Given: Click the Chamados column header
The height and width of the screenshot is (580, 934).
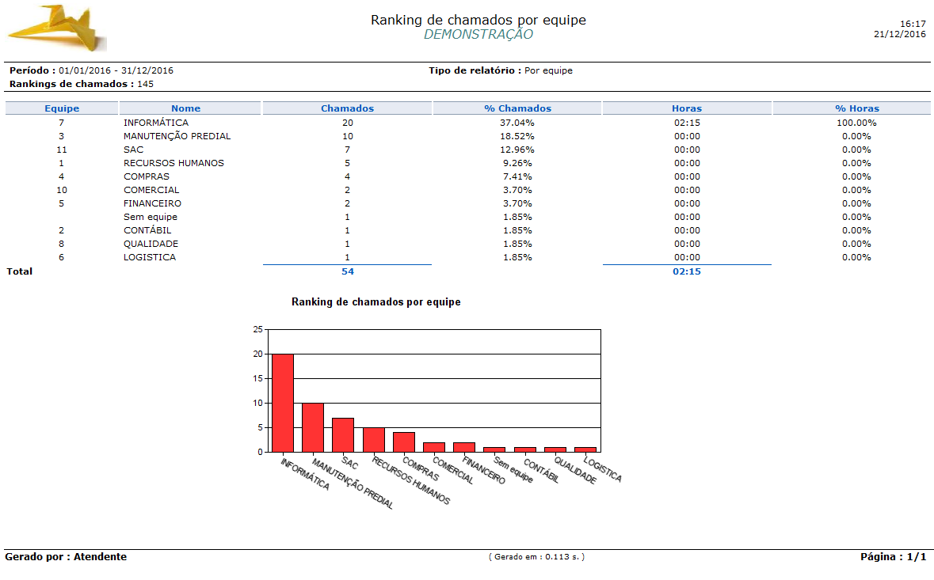Looking at the screenshot, I should (347, 108).
